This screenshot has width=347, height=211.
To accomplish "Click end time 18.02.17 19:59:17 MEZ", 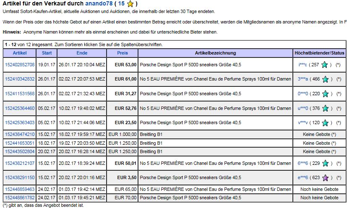I will coord(82,135).
